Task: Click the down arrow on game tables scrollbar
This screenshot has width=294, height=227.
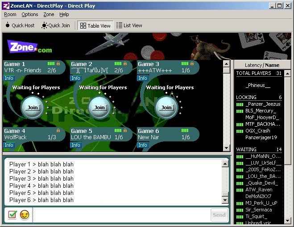Action: (x=227, y=148)
